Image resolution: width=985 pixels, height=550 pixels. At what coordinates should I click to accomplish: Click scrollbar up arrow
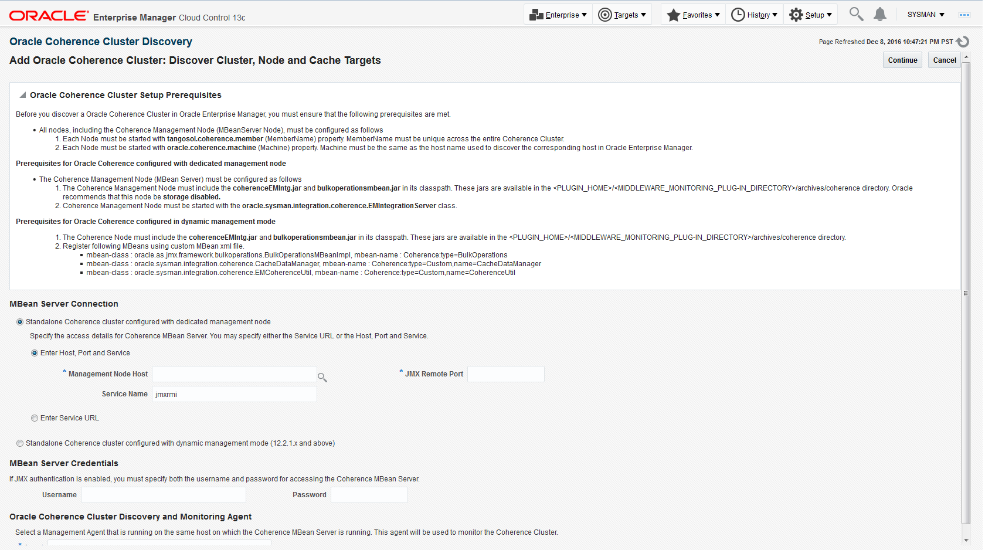[x=966, y=57]
